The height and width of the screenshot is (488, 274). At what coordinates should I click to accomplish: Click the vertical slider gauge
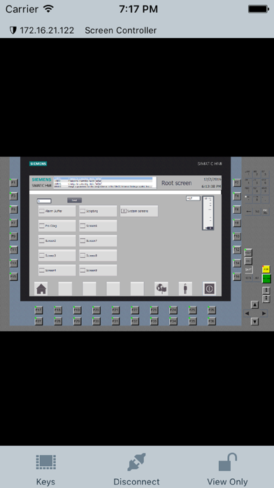pyautogui.click(x=208, y=213)
